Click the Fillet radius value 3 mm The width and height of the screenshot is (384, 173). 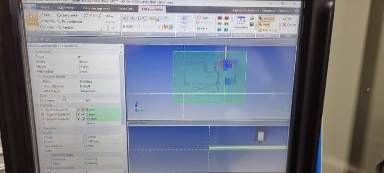click(x=83, y=72)
